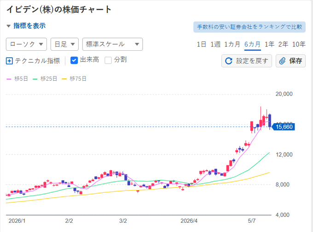Click the 15,660 current price marker
Viewport: 313px width, 232px height.
(284, 127)
